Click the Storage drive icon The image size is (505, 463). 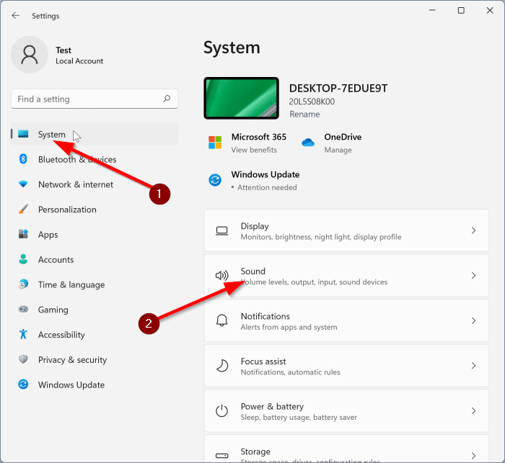point(222,456)
